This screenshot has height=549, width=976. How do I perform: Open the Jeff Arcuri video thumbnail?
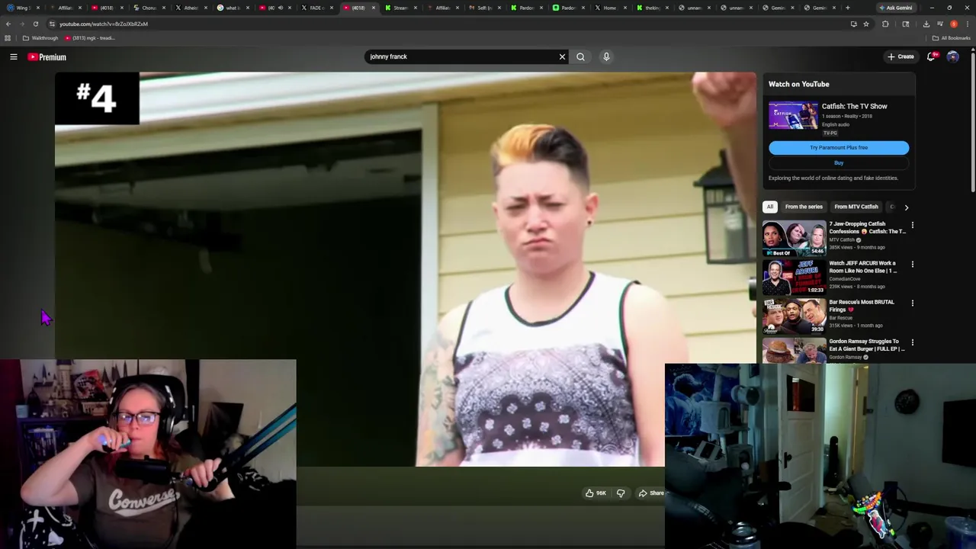[794, 277]
